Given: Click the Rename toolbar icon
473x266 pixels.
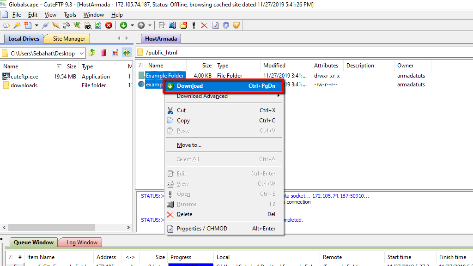Looking at the screenshot, I should (x=173, y=26).
